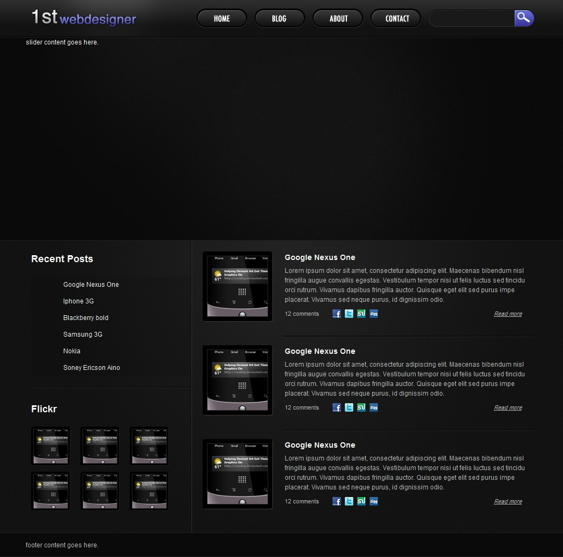
Task: Click Read more on the third post
Action: (508, 502)
